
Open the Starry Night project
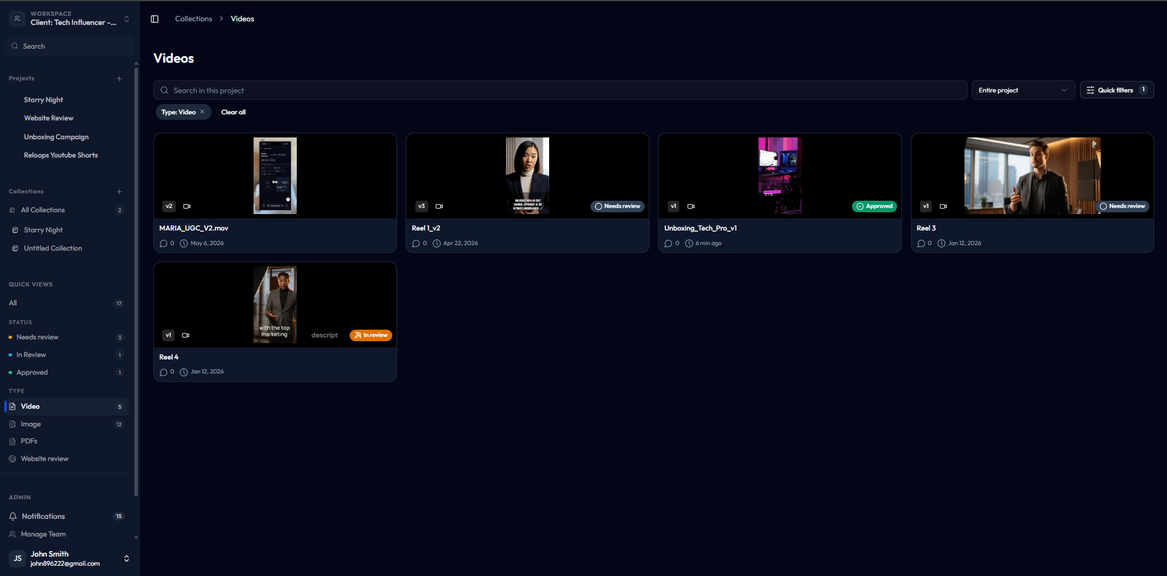pos(43,100)
